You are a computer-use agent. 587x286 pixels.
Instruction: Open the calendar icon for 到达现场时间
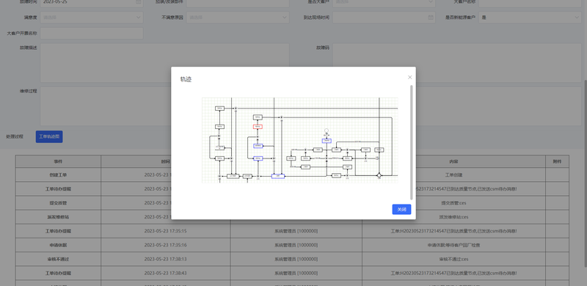tap(431, 17)
